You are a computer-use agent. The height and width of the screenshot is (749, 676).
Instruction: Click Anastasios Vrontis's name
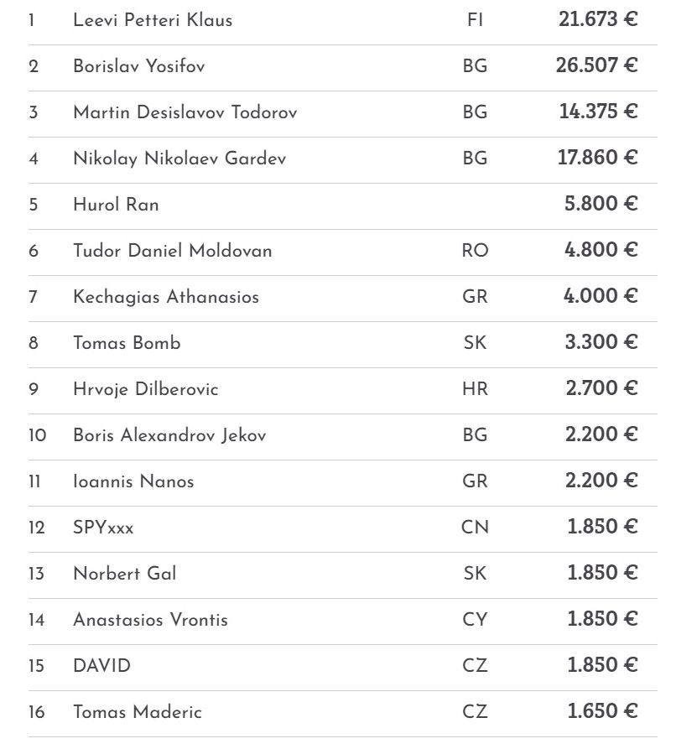pyautogui.click(x=150, y=620)
